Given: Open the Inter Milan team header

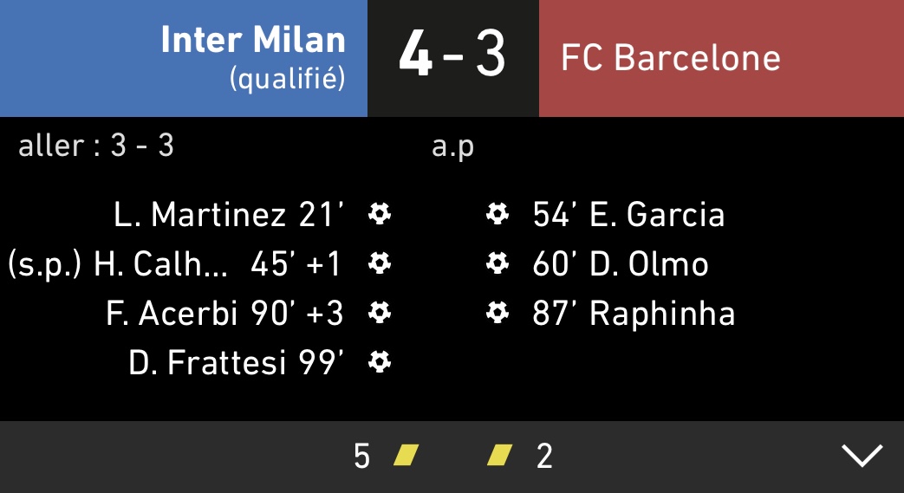Looking at the screenshot, I should [184, 58].
